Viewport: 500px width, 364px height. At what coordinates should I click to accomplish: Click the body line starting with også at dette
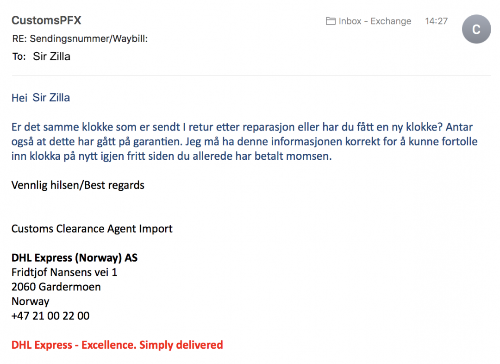(x=244, y=142)
